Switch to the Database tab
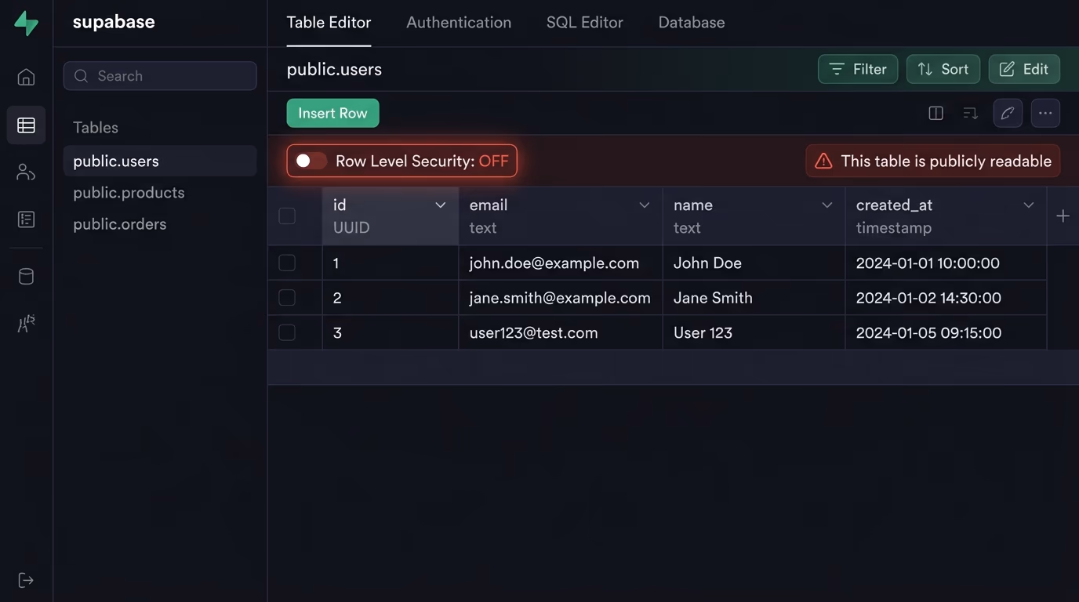This screenshot has width=1079, height=602. [692, 23]
